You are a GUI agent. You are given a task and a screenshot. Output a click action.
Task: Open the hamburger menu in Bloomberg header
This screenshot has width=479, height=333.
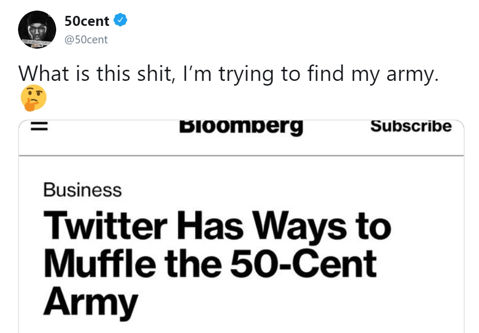39,127
